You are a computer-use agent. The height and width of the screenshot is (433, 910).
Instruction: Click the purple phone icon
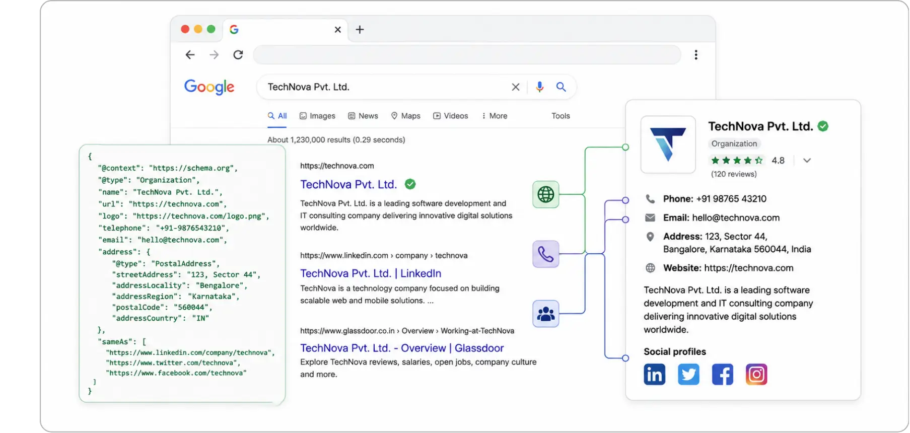[546, 254]
